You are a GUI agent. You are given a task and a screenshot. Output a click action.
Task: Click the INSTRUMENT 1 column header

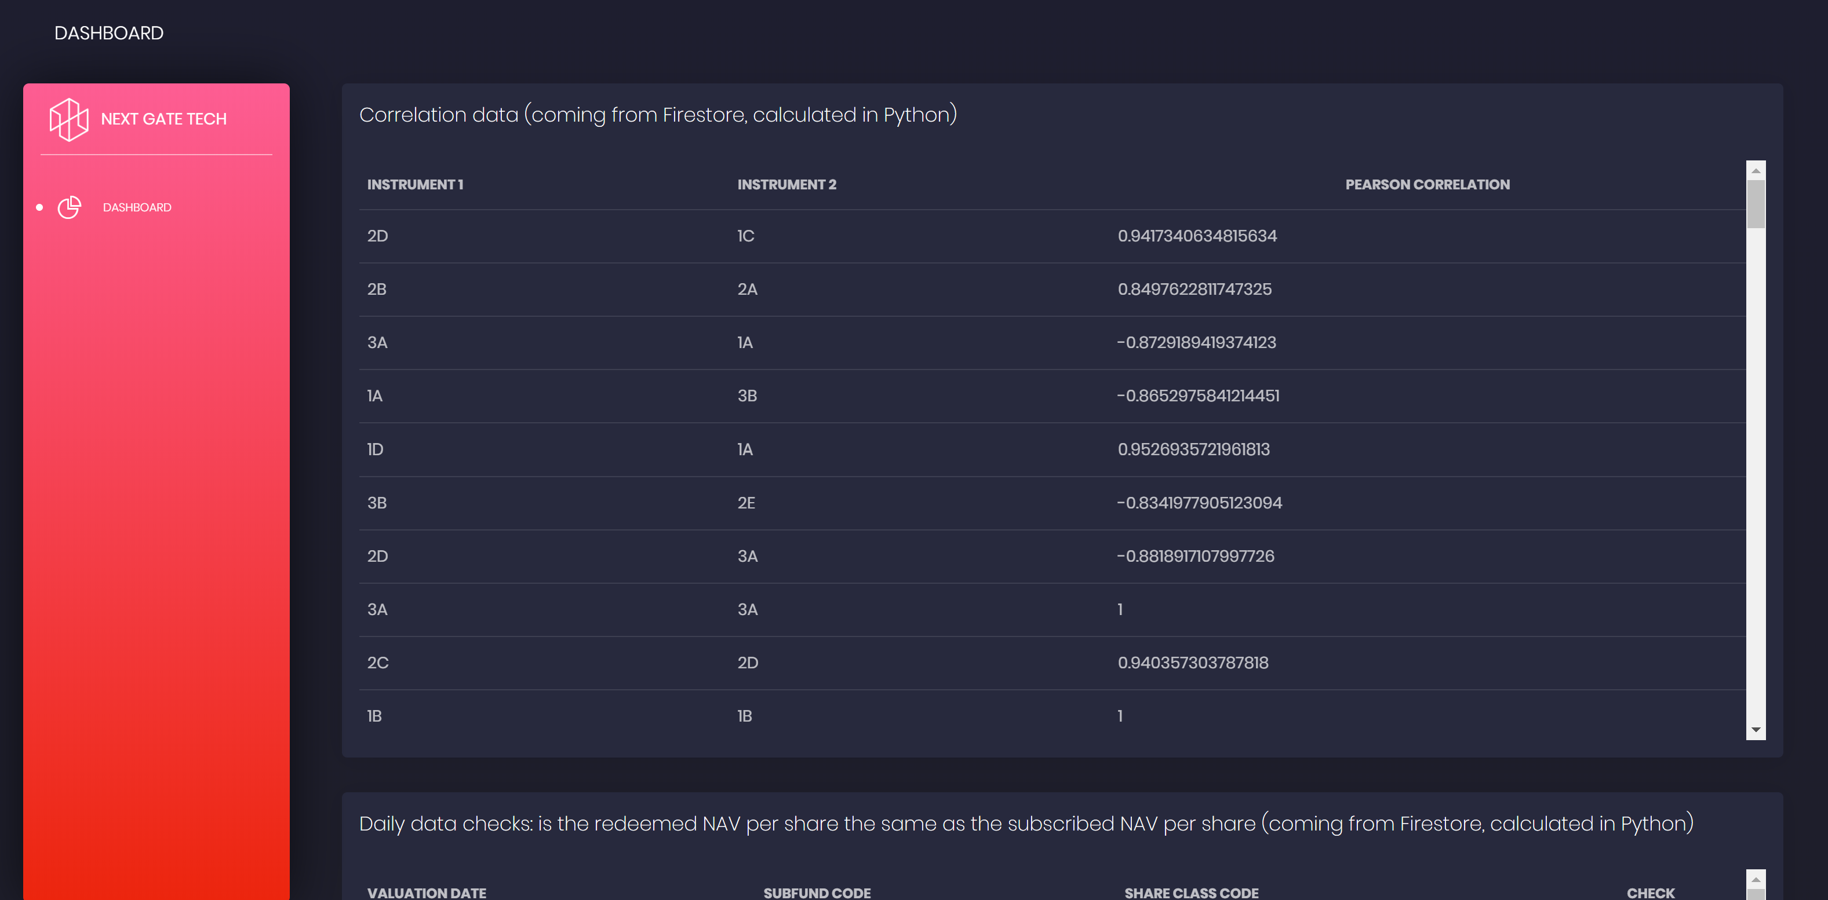[414, 184]
